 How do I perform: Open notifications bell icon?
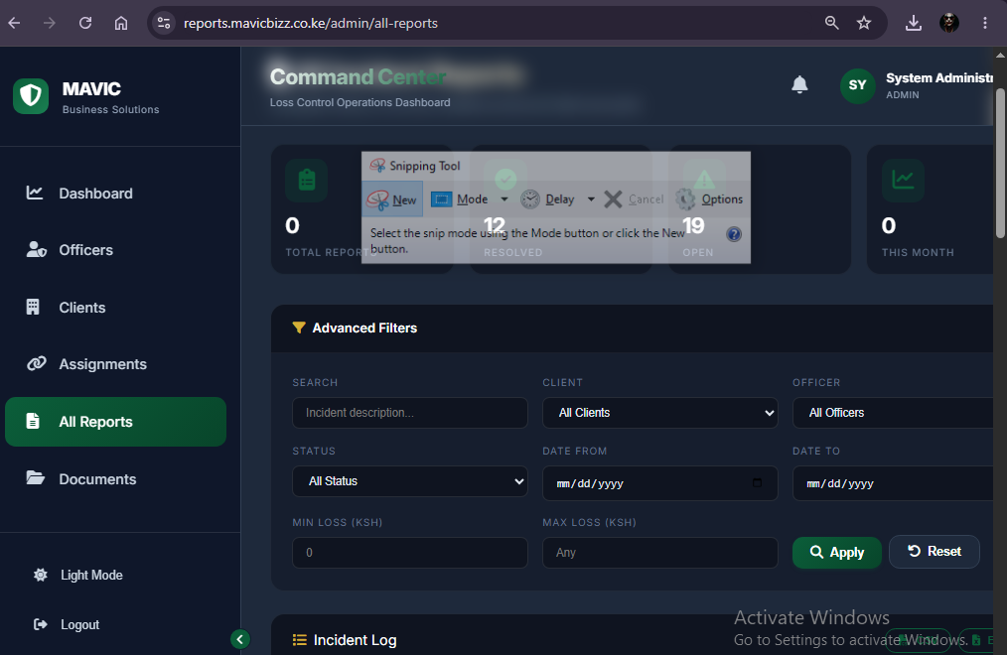799,84
